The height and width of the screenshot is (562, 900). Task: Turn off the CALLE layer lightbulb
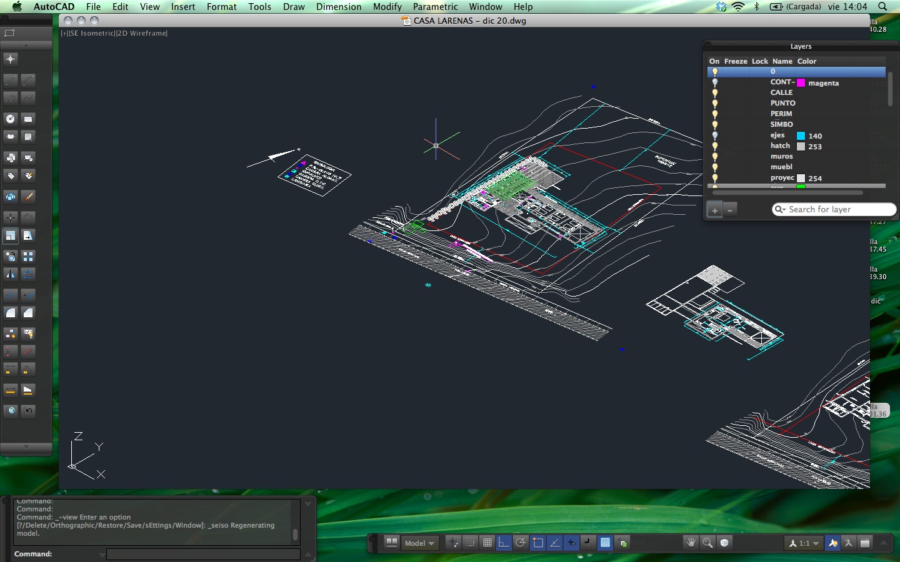(715, 92)
